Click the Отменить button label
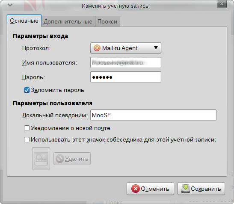This screenshot has height=204, width=234. [x=155, y=189]
